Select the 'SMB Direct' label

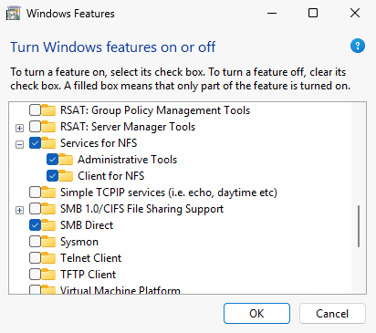click(x=87, y=225)
